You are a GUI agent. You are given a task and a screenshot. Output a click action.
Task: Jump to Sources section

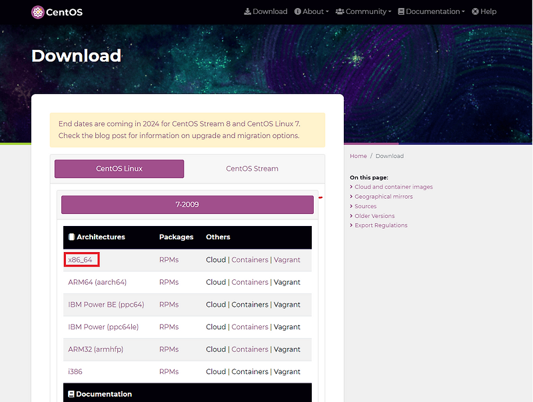(365, 206)
